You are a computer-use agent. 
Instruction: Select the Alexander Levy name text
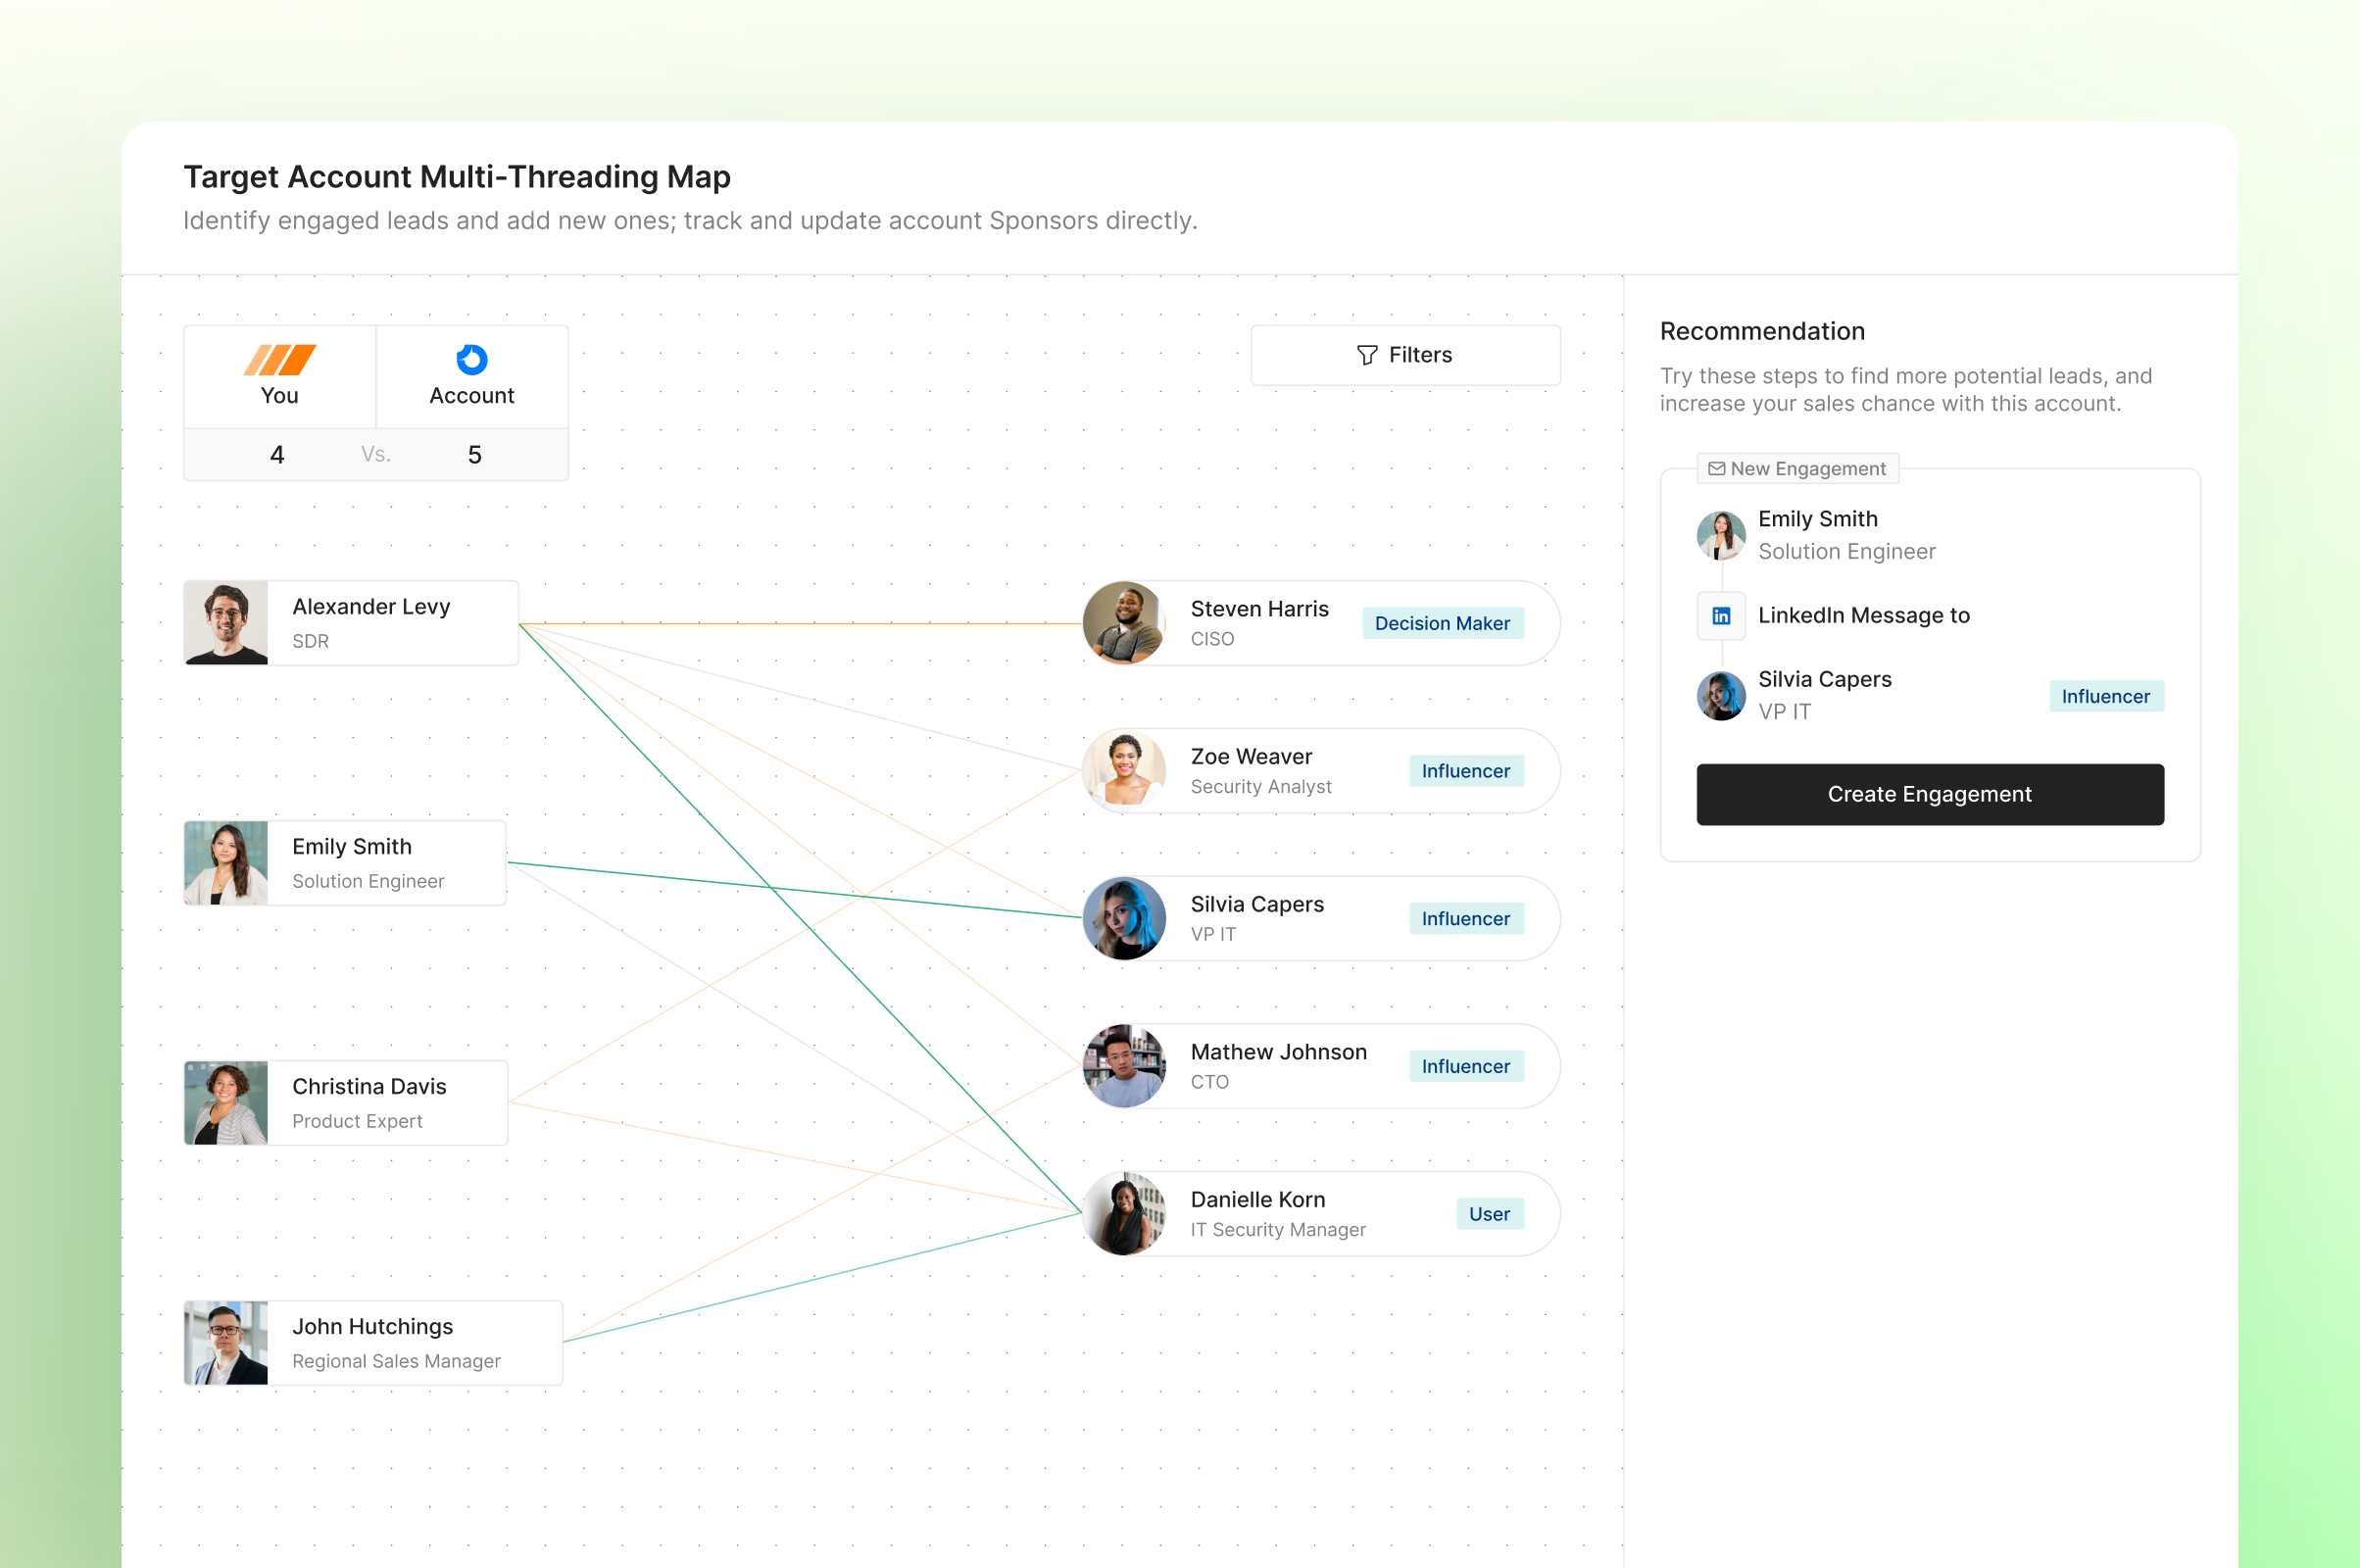[371, 606]
